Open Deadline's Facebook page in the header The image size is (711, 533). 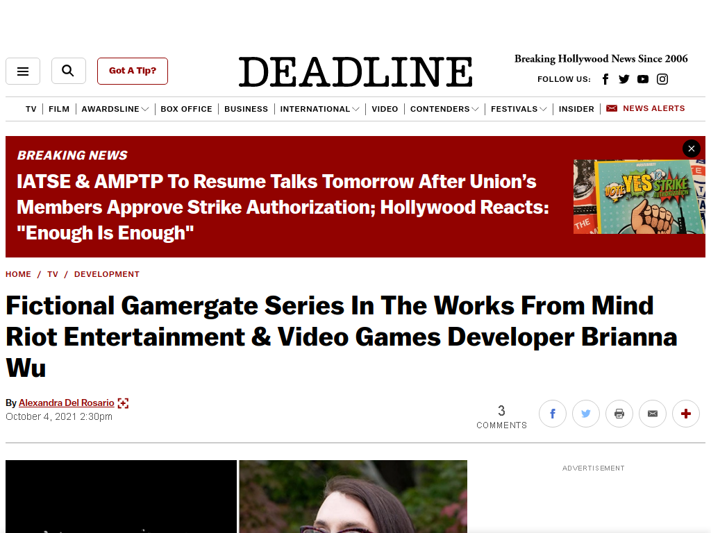click(x=605, y=79)
